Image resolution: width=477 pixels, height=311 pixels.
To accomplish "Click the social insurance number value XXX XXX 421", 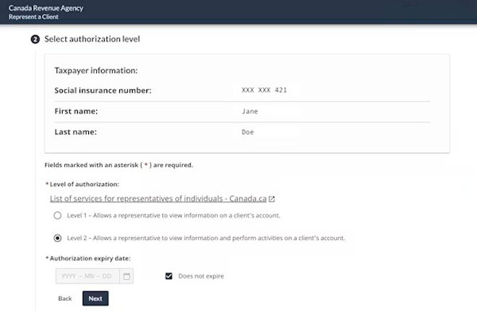I will [x=265, y=90].
